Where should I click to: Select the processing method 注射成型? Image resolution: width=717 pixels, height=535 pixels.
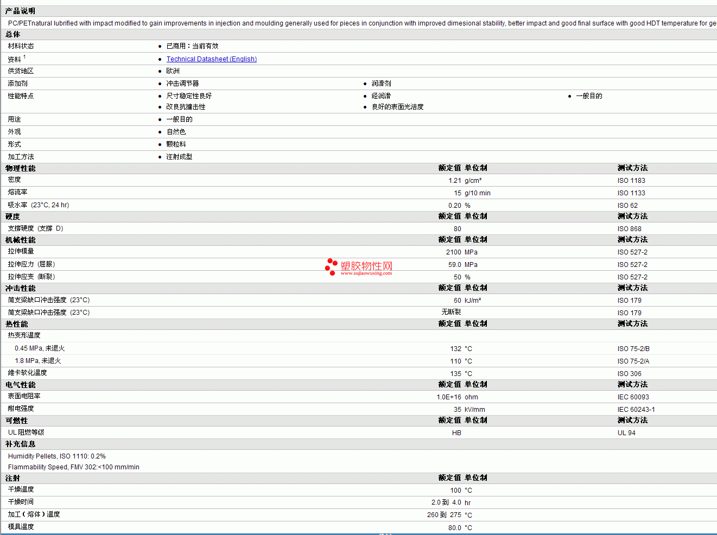(180, 157)
